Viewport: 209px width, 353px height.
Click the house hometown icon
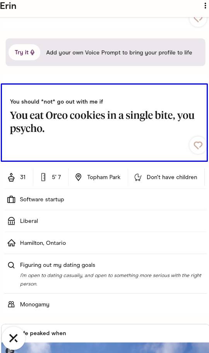(x=11, y=243)
